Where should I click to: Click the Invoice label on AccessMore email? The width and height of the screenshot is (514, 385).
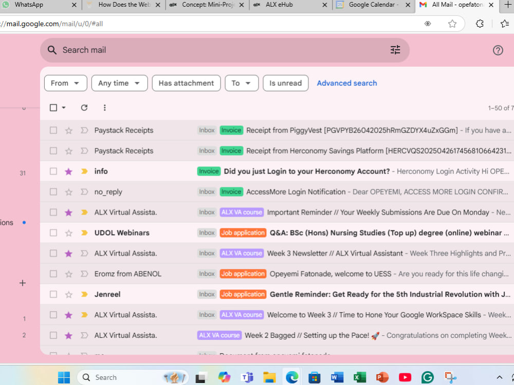click(x=231, y=192)
